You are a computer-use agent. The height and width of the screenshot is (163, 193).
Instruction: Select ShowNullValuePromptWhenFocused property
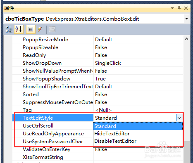pyautogui.click(x=53, y=71)
